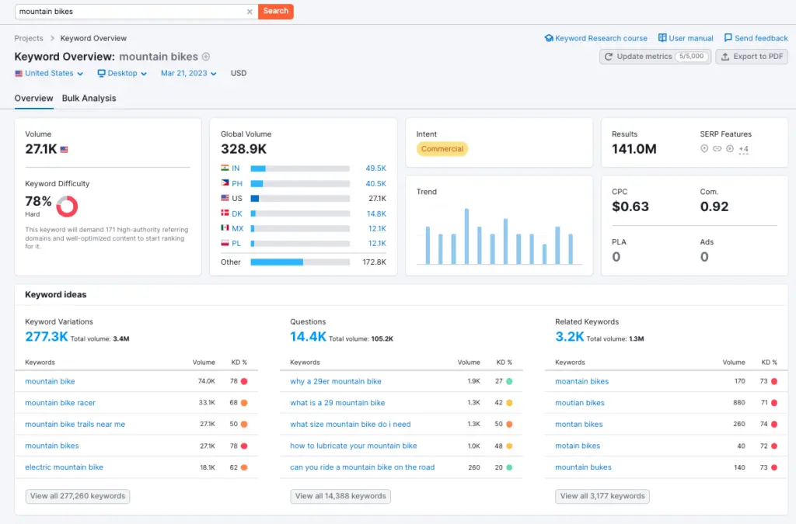Click the Keyword Difficulty donut chart
796x524 pixels.
click(x=67, y=206)
